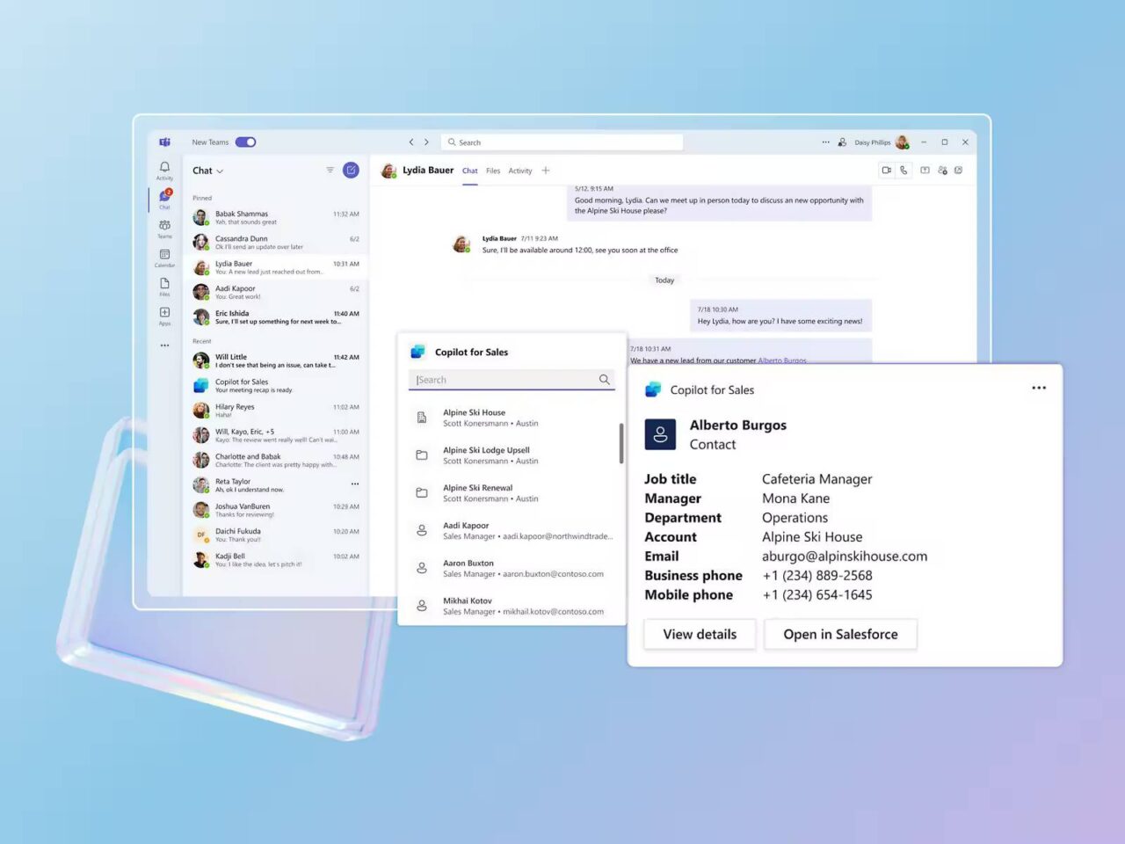This screenshot has width=1125, height=844.
Task: Click the View details button
Action: point(699,634)
